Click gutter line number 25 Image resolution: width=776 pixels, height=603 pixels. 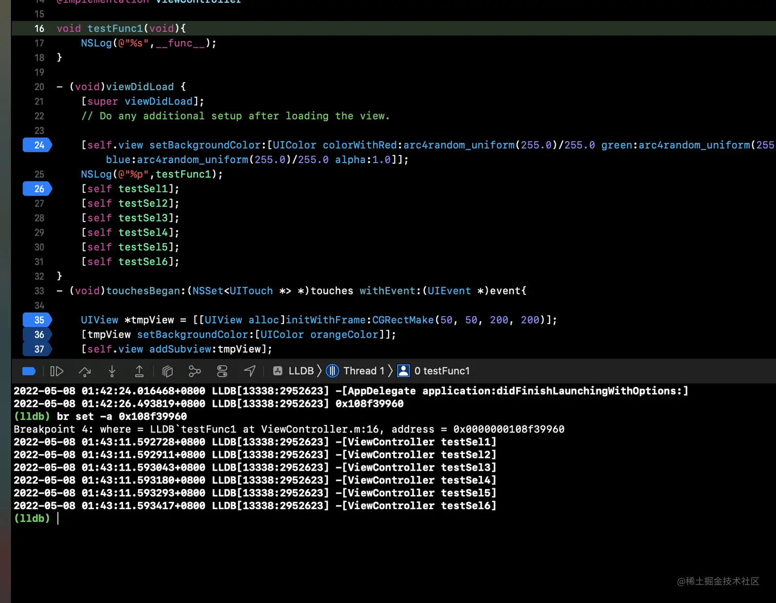coord(40,174)
